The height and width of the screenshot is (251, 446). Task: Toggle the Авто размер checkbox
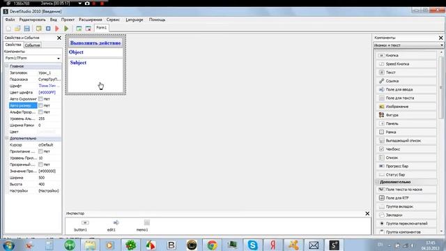click(40, 105)
